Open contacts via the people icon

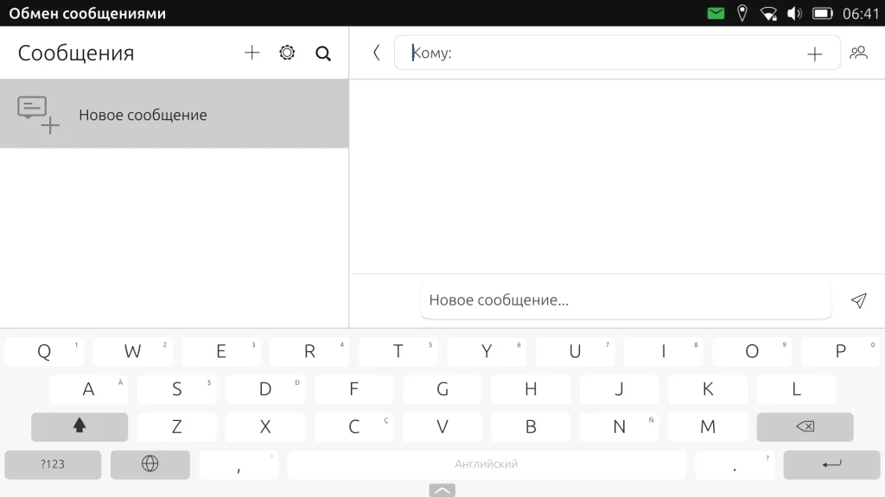[x=859, y=53]
